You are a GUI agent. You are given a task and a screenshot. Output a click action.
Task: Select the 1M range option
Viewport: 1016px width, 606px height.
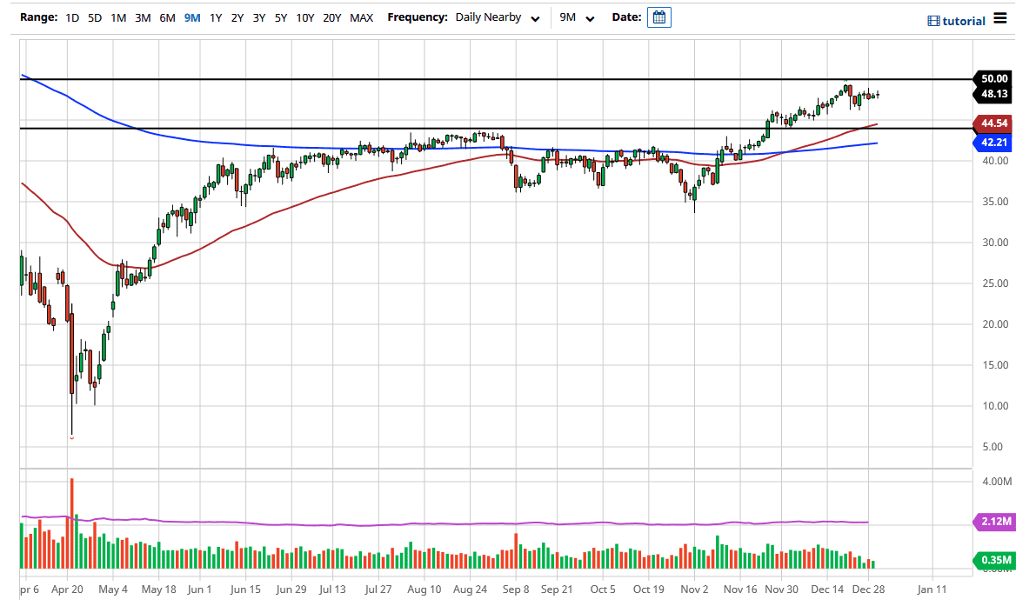click(x=118, y=17)
